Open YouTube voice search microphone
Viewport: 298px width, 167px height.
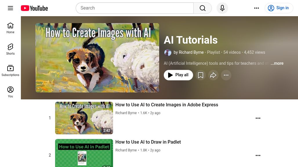pyautogui.click(x=222, y=8)
